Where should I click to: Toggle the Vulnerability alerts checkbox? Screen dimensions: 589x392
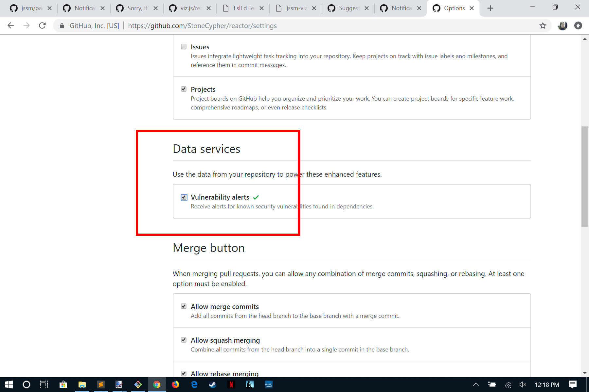pos(184,197)
